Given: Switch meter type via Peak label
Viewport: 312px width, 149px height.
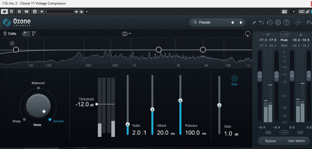Looking at the screenshot, I should click(284, 40).
